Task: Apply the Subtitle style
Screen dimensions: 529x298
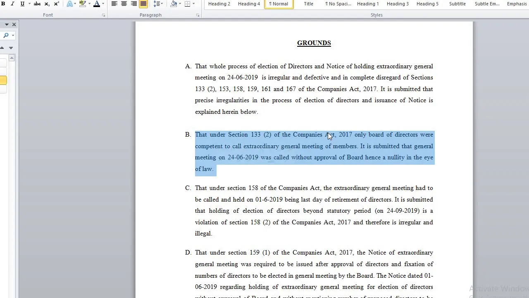Action: point(457,4)
